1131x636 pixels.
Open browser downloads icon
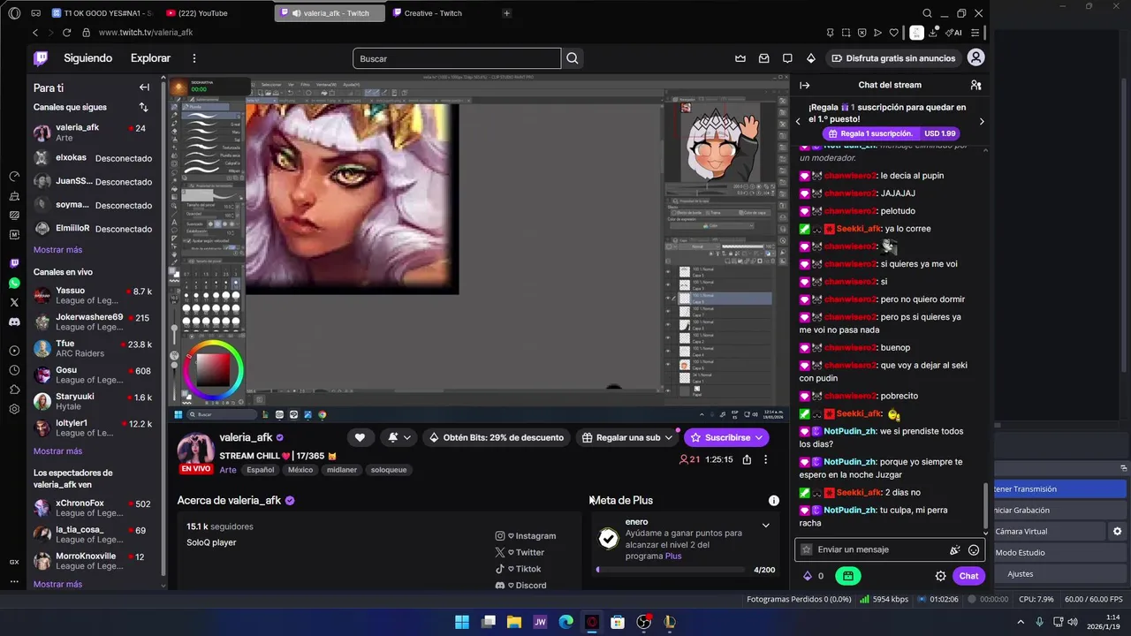933,33
